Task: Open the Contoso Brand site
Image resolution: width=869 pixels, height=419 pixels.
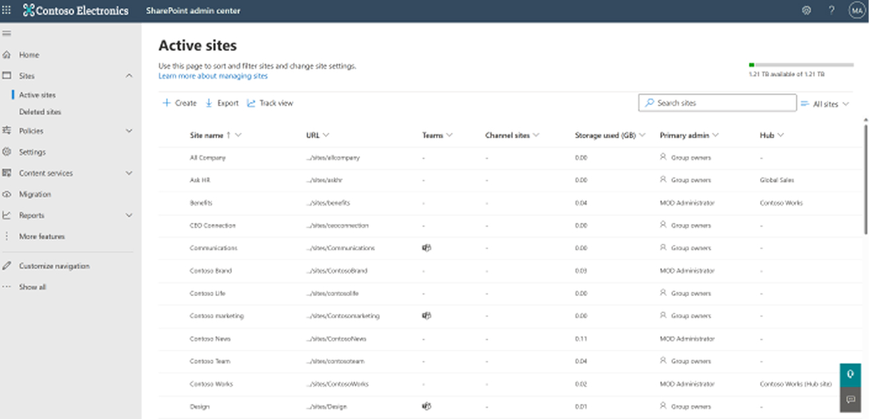Action: point(210,271)
